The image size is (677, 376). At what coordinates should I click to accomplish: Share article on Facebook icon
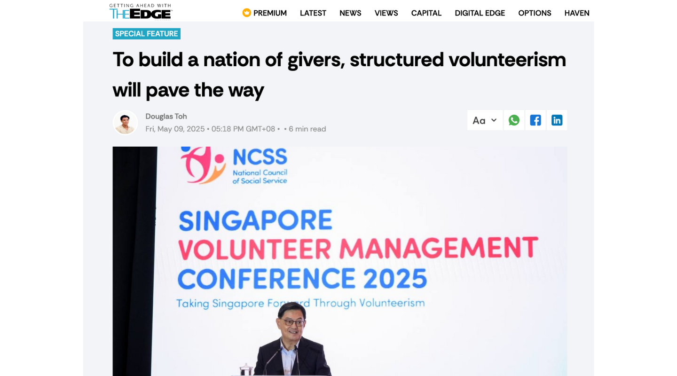point(535,120)
